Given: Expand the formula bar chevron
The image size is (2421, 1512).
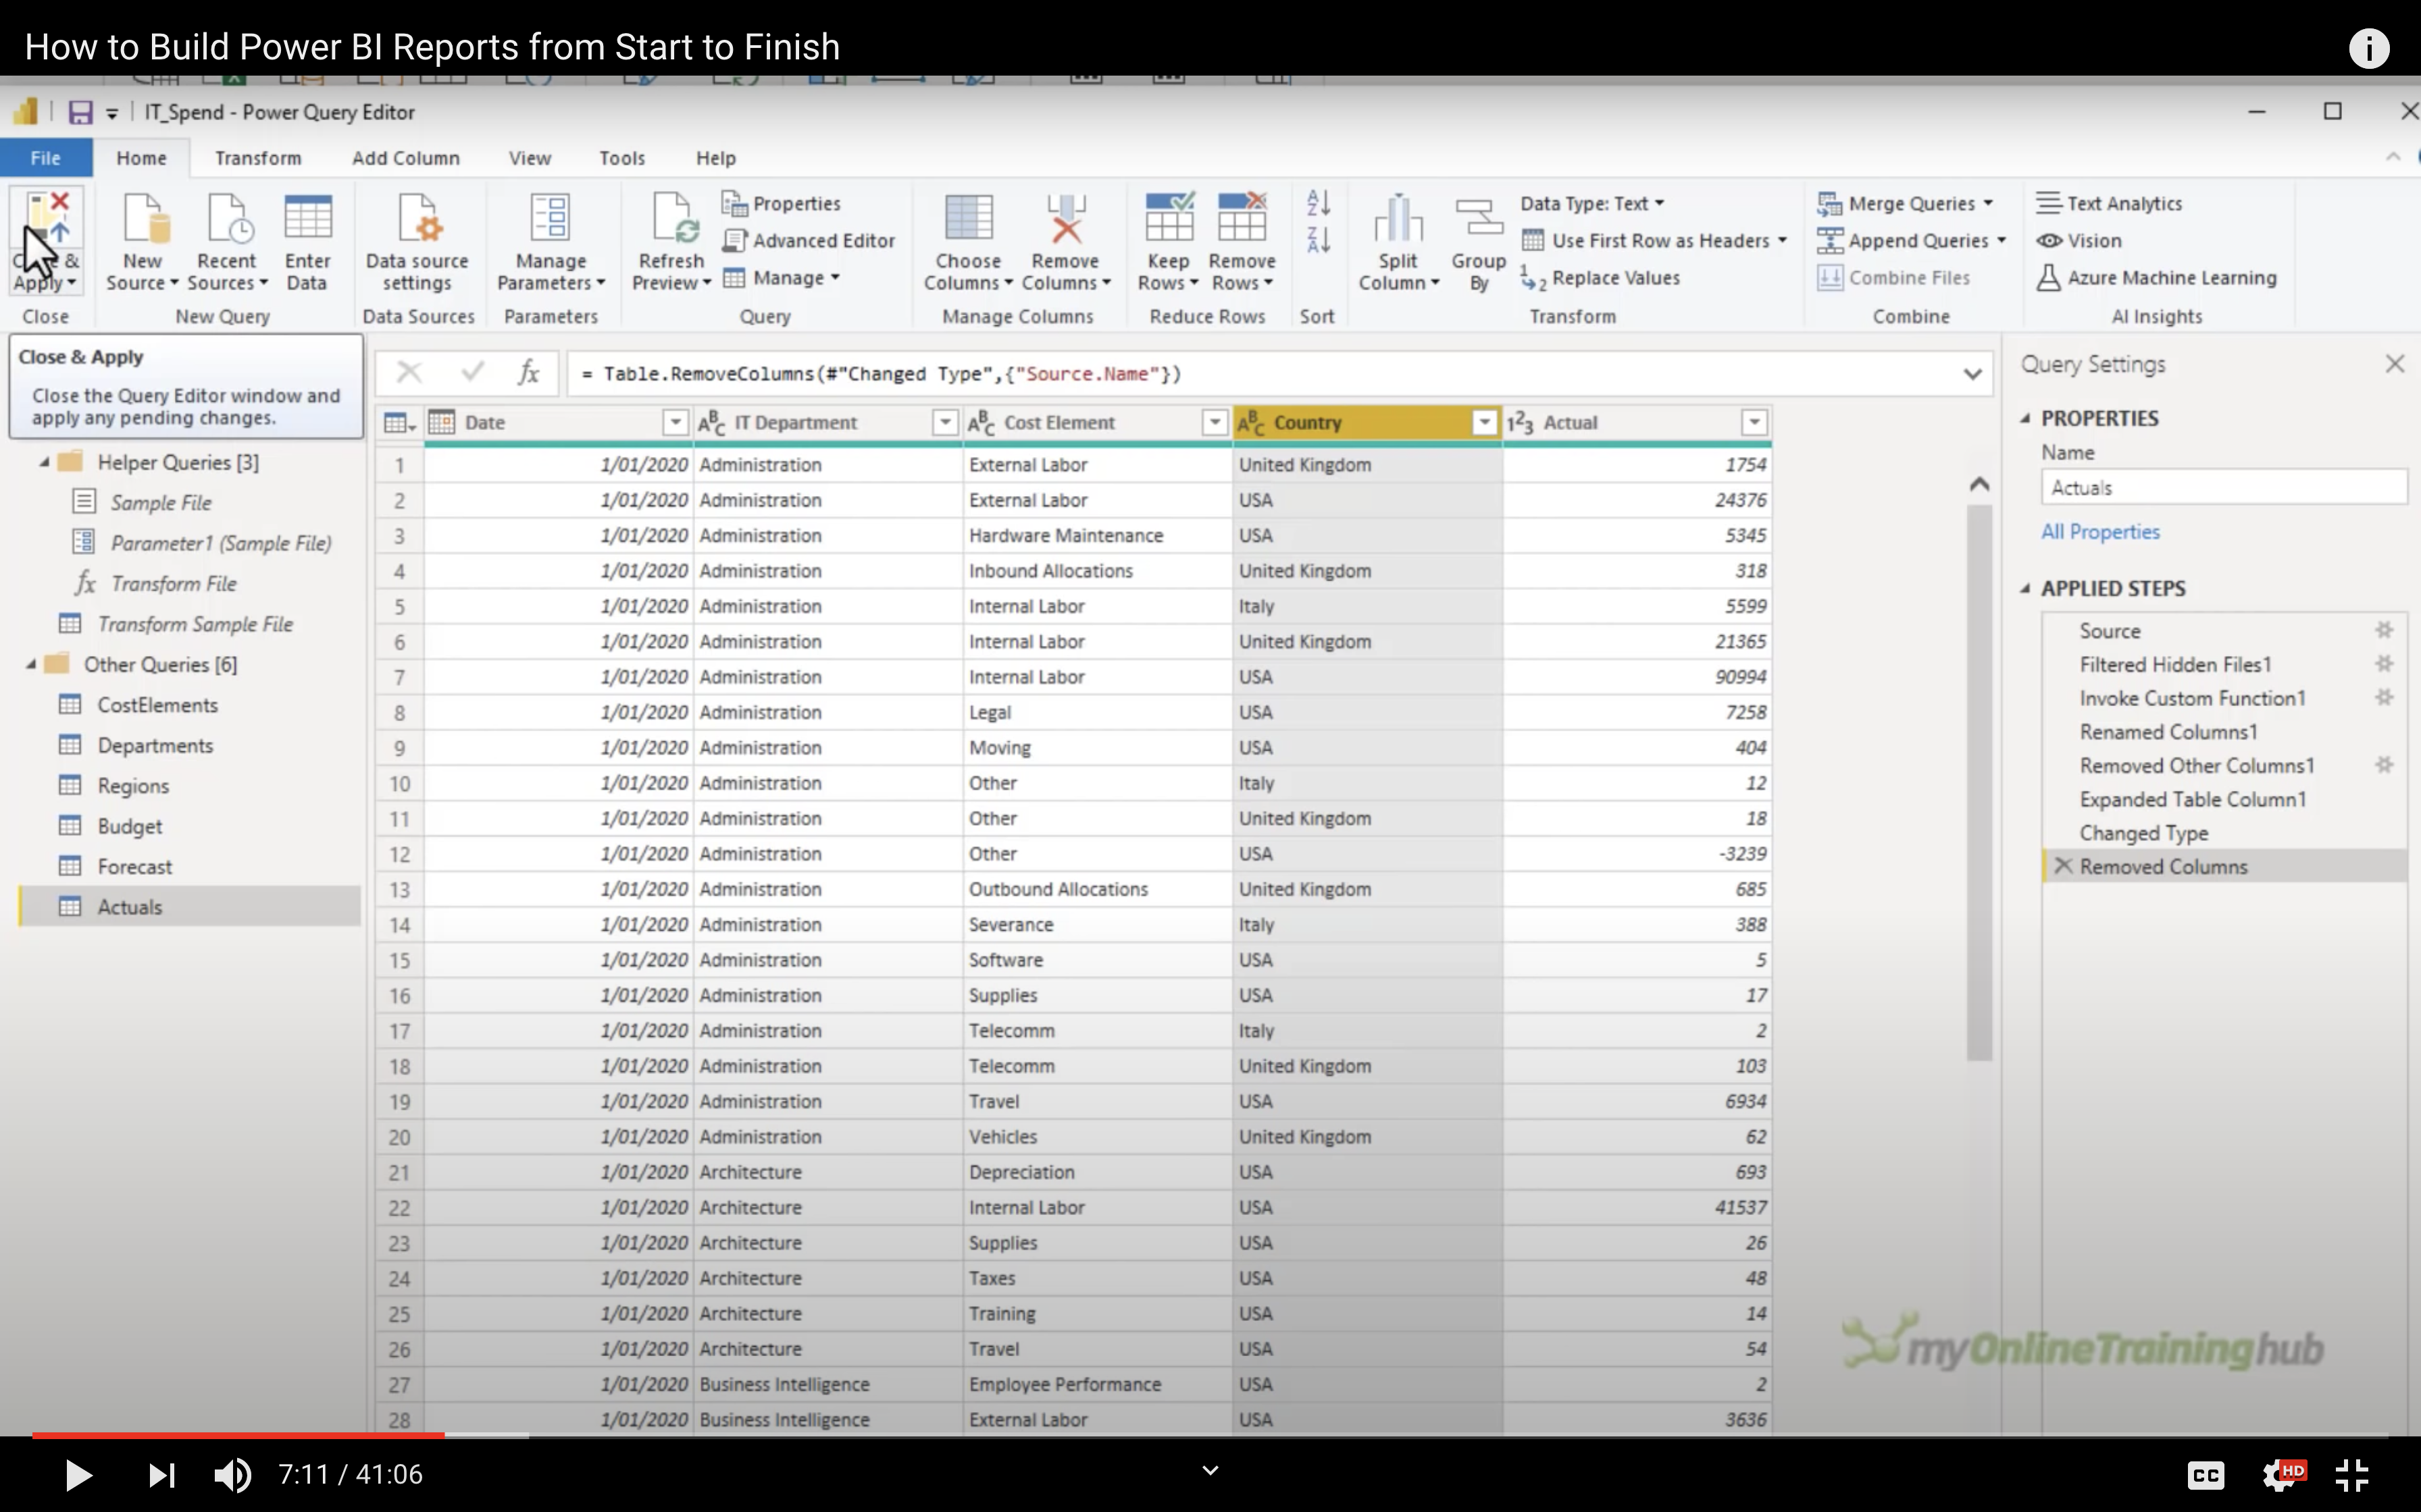Looking at the screenshot, I should (1972, 375).
